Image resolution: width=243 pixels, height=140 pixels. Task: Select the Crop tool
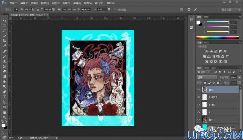4,41
